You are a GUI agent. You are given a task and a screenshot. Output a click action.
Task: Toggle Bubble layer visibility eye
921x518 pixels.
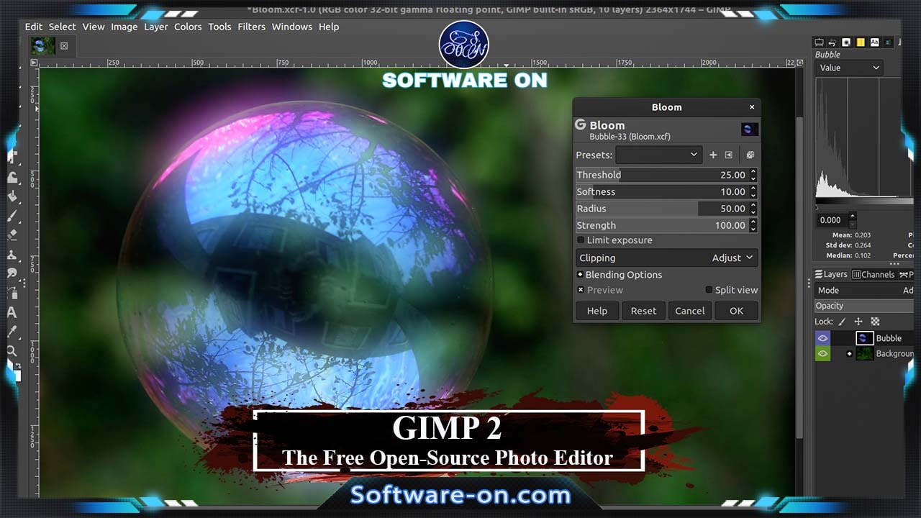coord(822,338)
